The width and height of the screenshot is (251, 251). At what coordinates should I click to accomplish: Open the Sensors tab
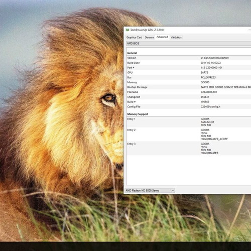(149, 37)
